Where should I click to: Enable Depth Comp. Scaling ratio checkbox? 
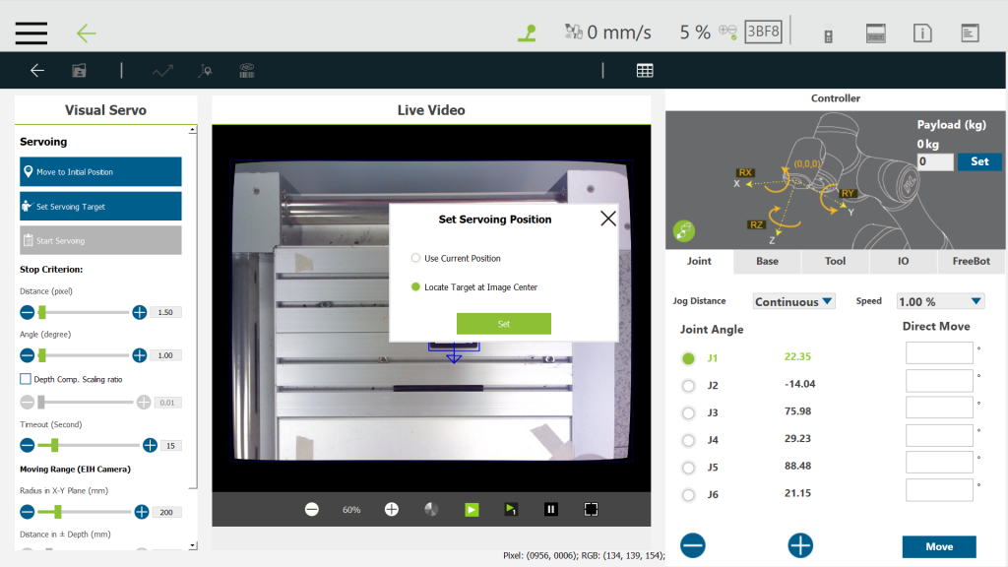[26, 379]
